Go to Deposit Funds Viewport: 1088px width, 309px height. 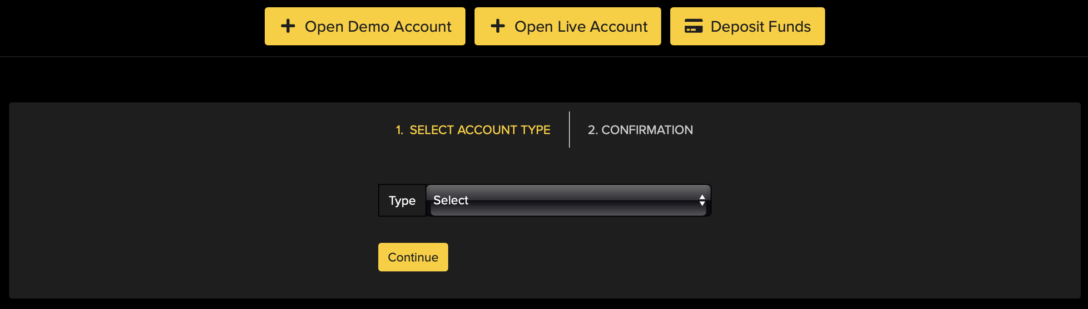click(747, 26)
